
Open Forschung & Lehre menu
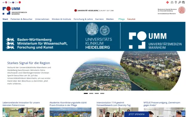[83, 19]
